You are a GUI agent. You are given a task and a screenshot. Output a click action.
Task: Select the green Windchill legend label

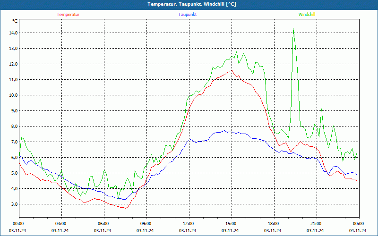tap(307, 15)
